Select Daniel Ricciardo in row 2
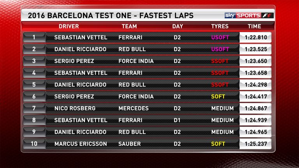The image size is (299, 168). click(x=80, y=49)
